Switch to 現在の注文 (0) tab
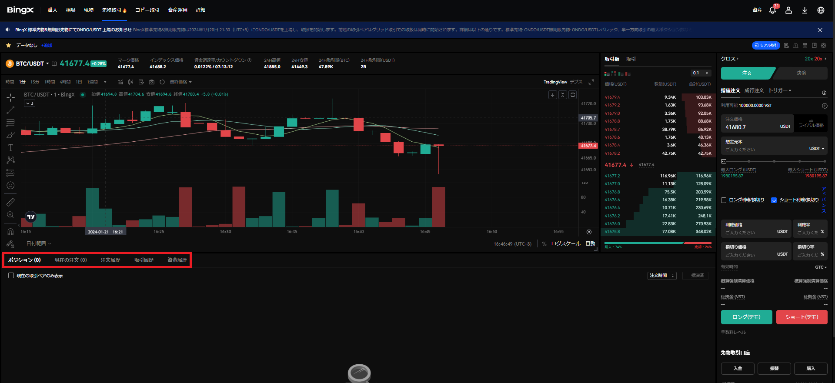 (x=71, y=260)
